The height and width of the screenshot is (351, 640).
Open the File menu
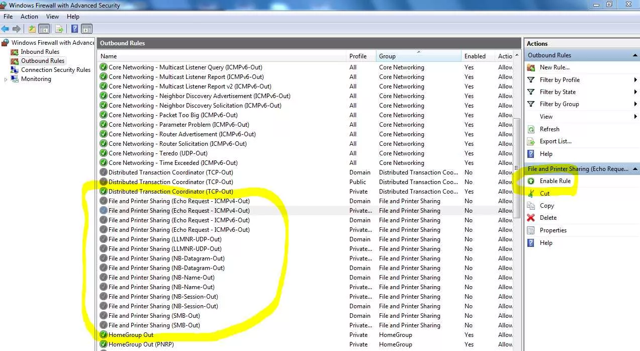pos(8,17)
